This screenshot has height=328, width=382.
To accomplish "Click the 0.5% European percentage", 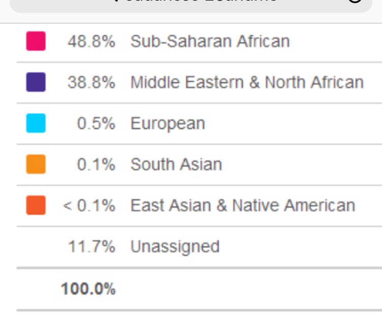I will pyautogui.click(x=96, y=123).
